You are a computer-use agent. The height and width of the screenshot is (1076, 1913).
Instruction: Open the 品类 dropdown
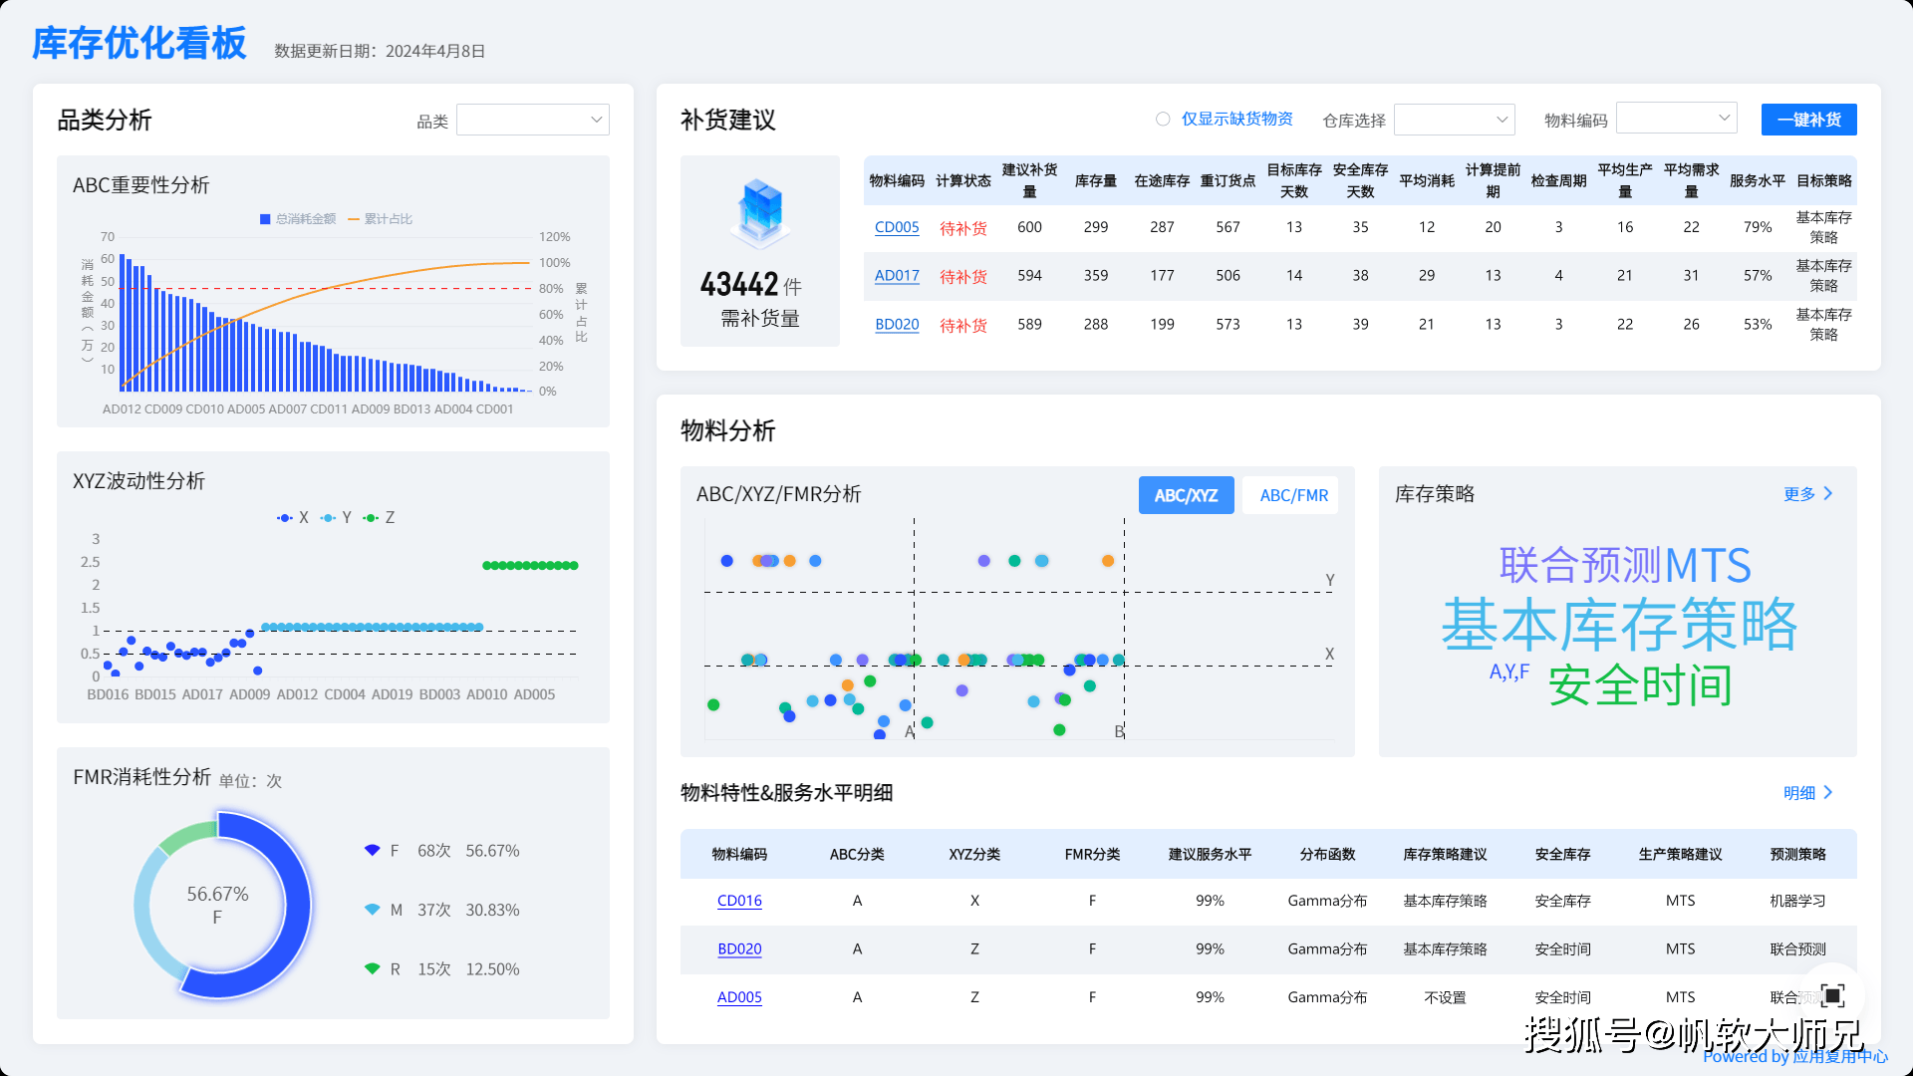tap(532, 119)
